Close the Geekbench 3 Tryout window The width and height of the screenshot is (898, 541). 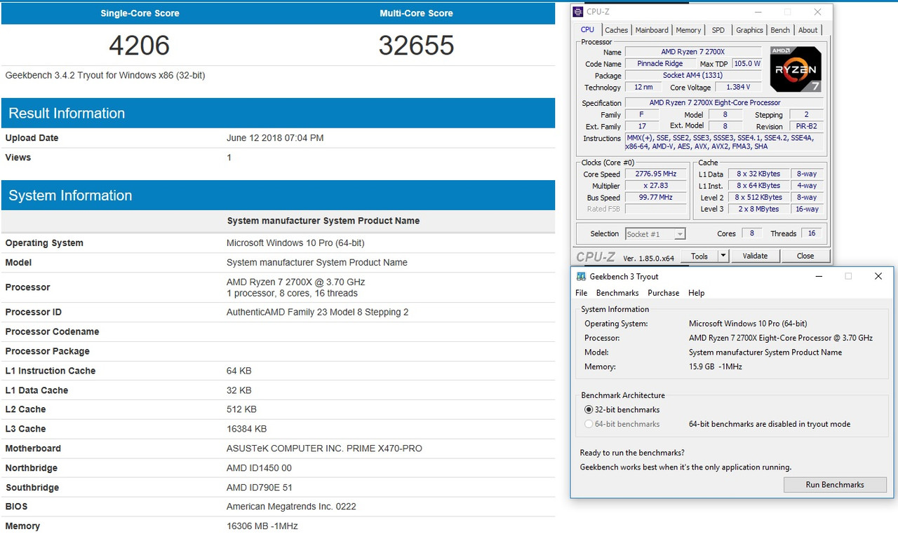coord(878,277)
